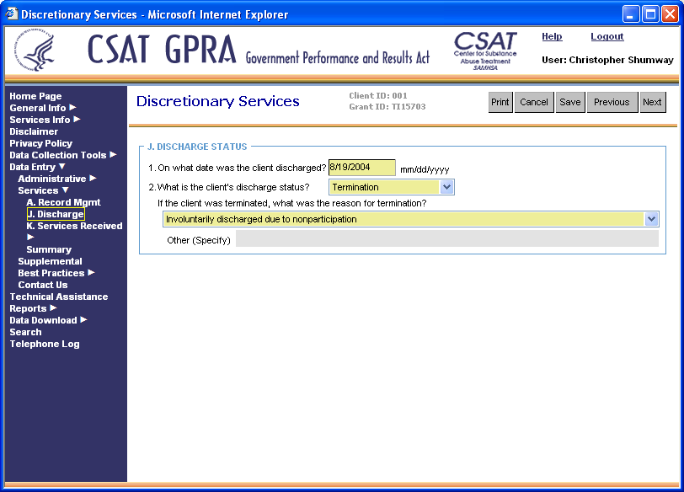Open the termination reason dropdown
The image size is (684, 492).
651,219
